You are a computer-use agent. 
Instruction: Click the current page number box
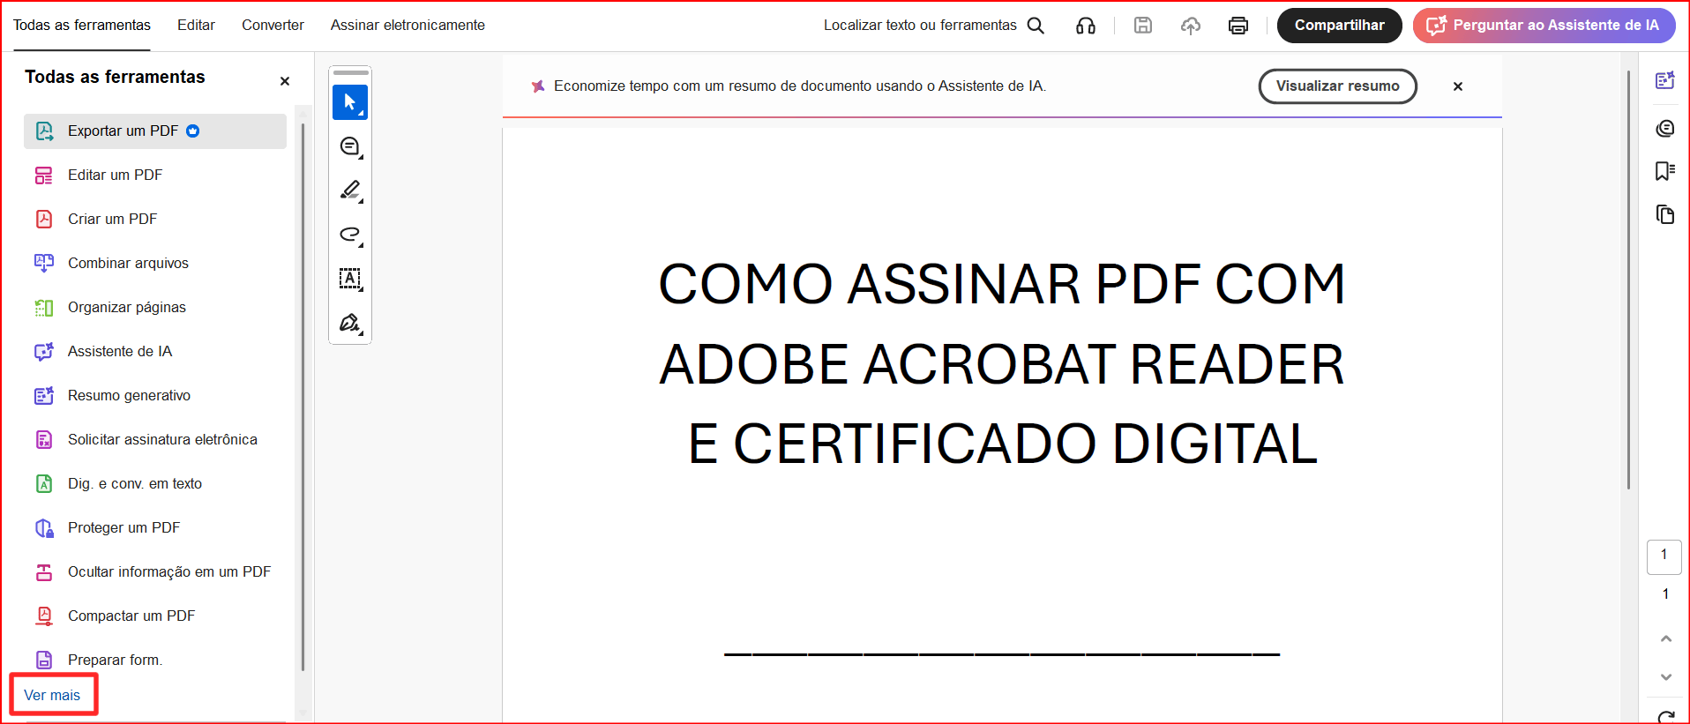click(1664, 556)
